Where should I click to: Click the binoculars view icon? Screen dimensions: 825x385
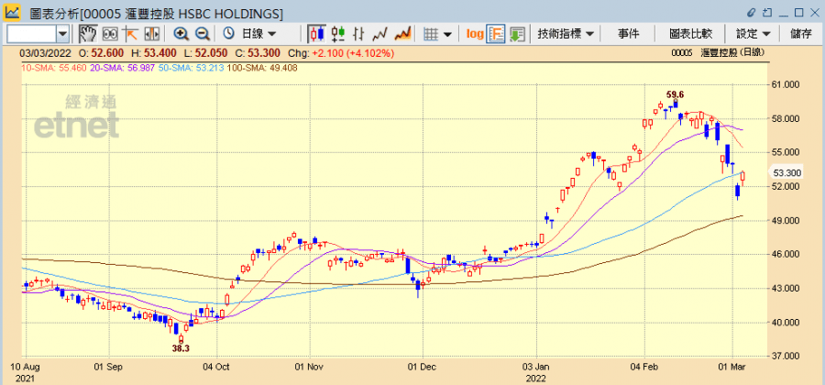(x=109, y=34)
